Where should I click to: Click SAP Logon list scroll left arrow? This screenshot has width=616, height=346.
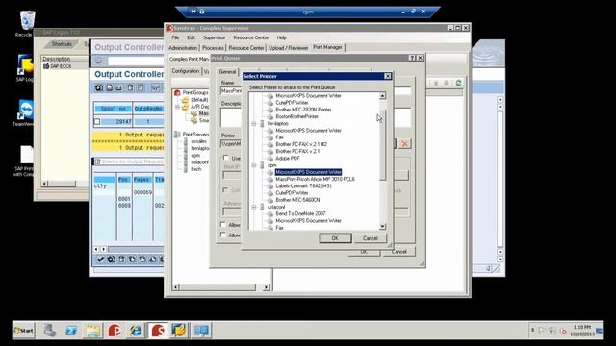tap(44, 184)
